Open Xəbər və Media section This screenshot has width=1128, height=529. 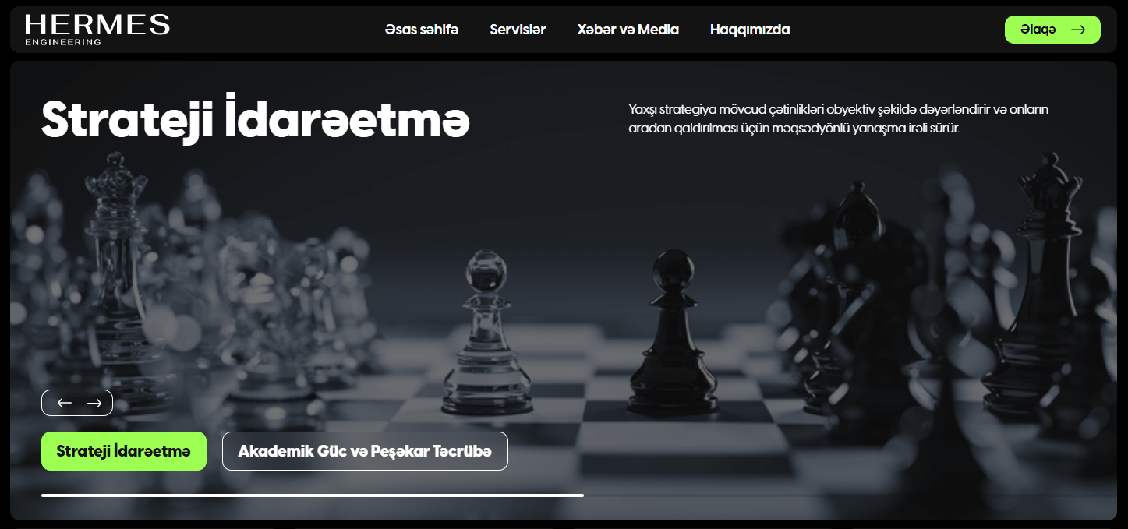coord(628,30)
